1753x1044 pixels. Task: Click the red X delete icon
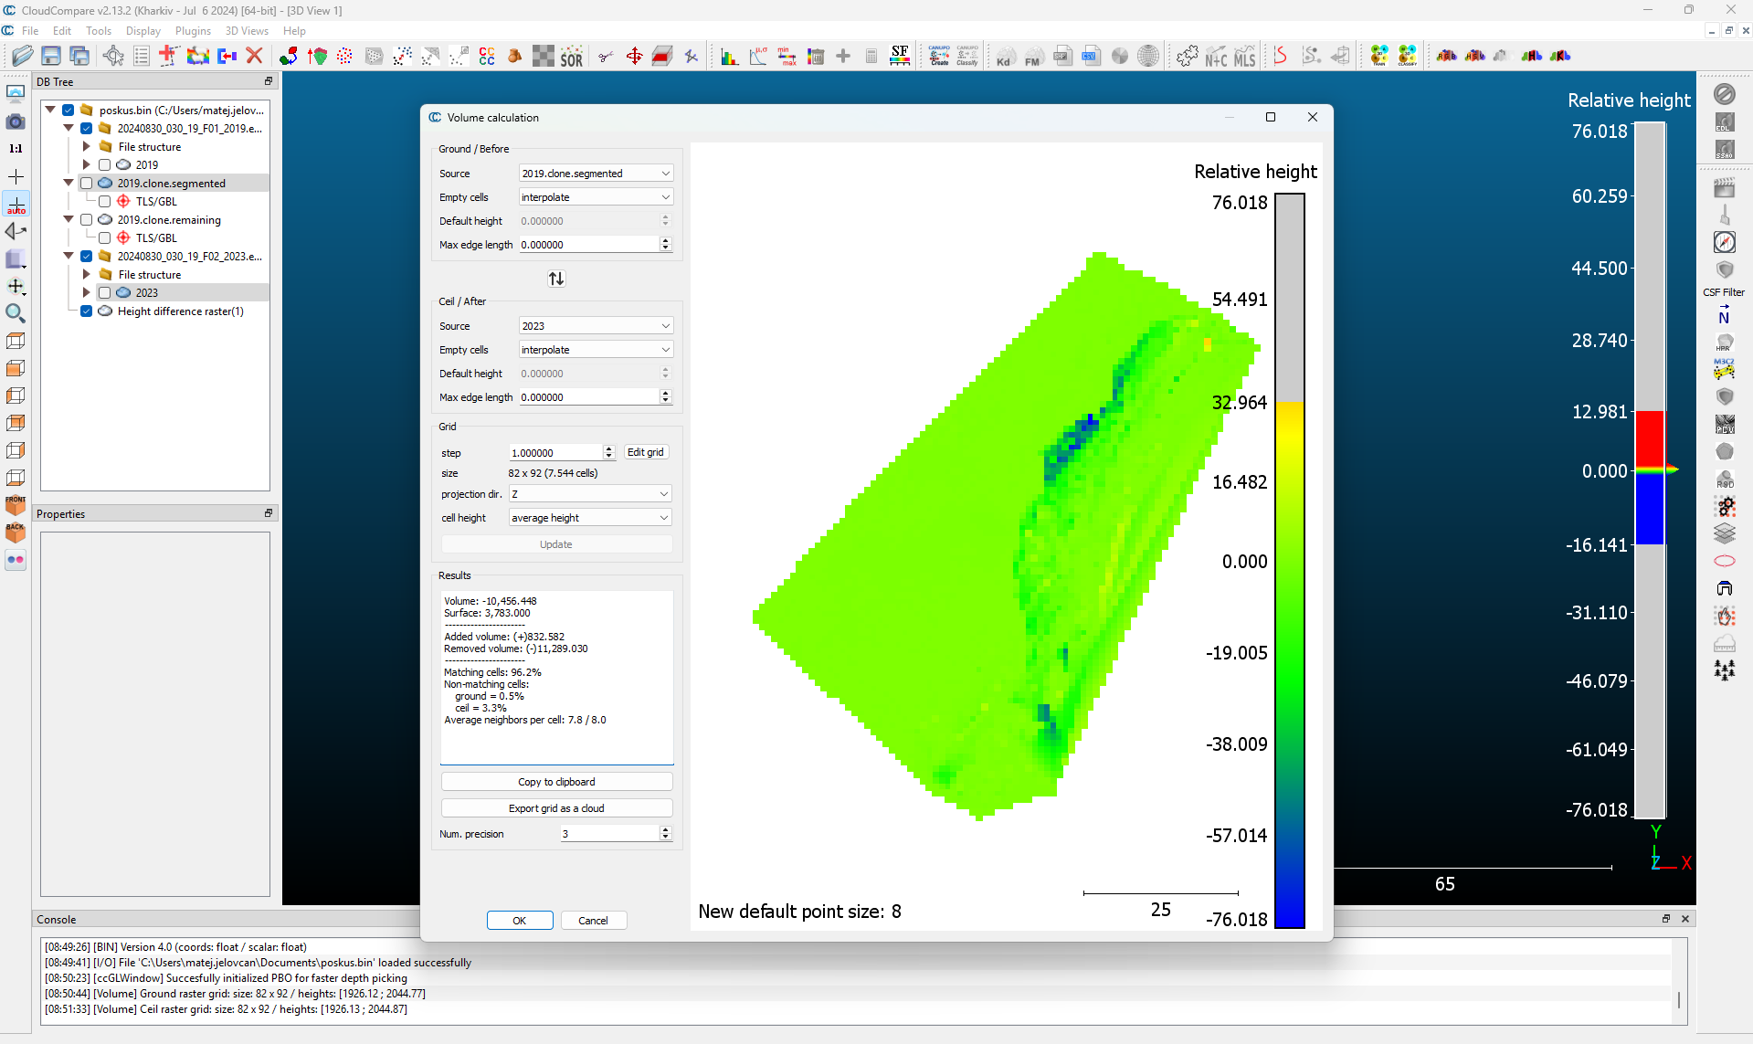pyautogui.click(x=255, y=57)
